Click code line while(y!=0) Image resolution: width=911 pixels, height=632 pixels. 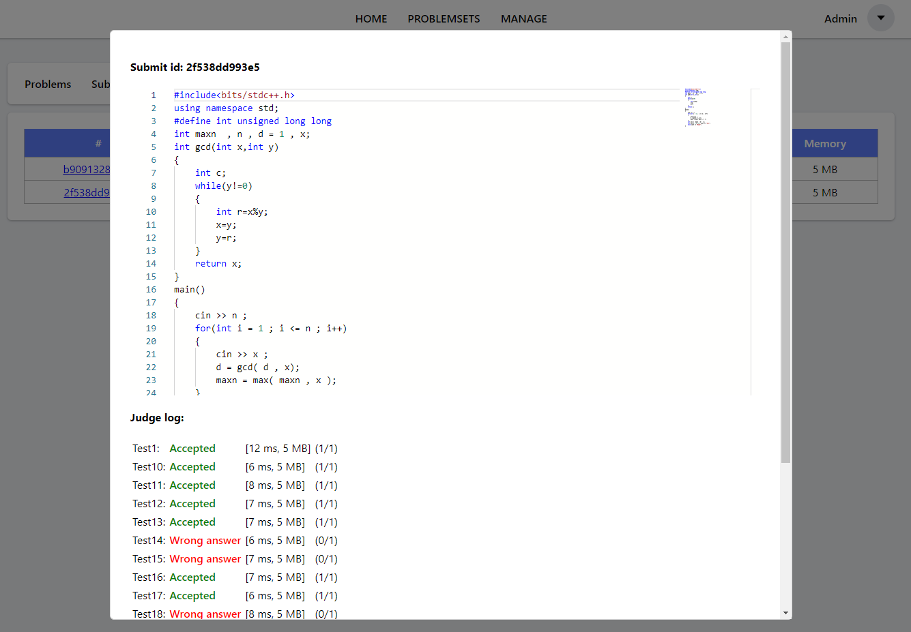coord(224,186)
